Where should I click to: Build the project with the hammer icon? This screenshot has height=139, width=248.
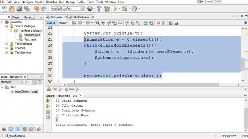pos(99,8)
